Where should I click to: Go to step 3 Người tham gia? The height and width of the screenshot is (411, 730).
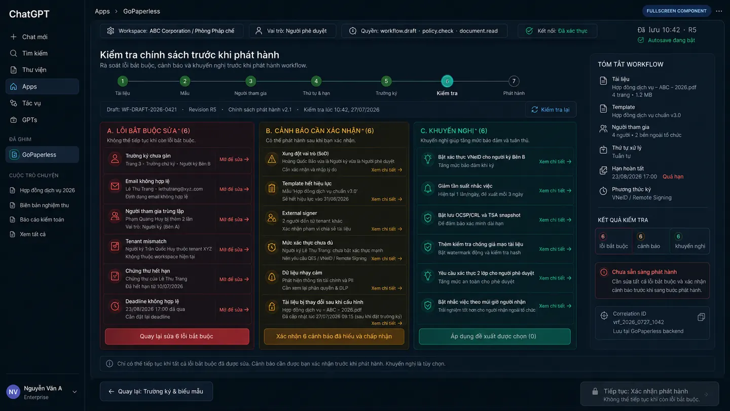pos(250,81)
